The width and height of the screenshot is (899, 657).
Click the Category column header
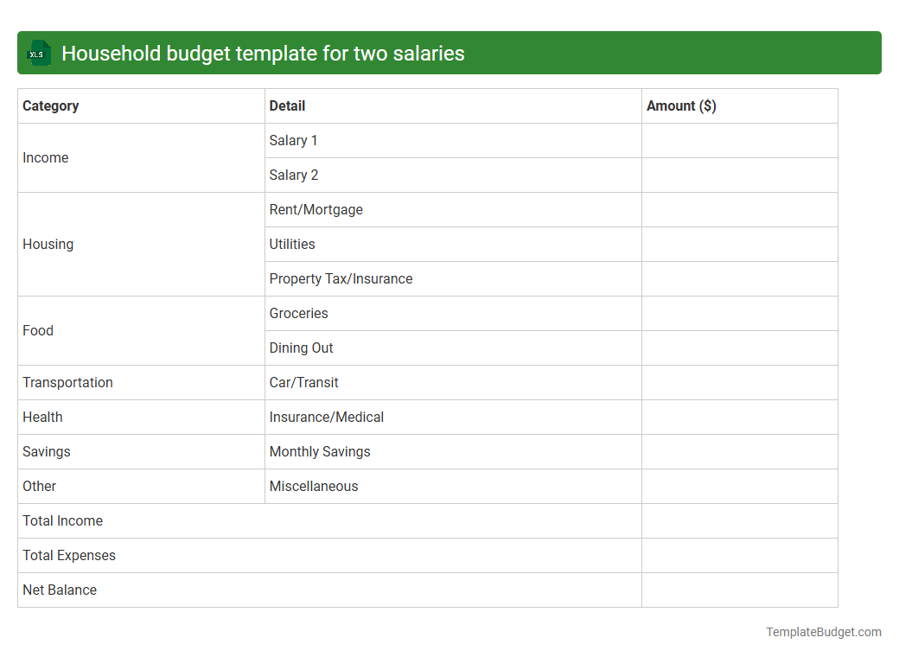tap(50, 105)
